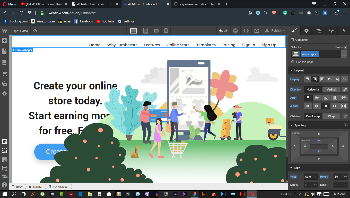Switch to Mobile landscape breakpoint view
This screenshot has height=198, width=350.
pyautogui.click(x=156, y=31)
